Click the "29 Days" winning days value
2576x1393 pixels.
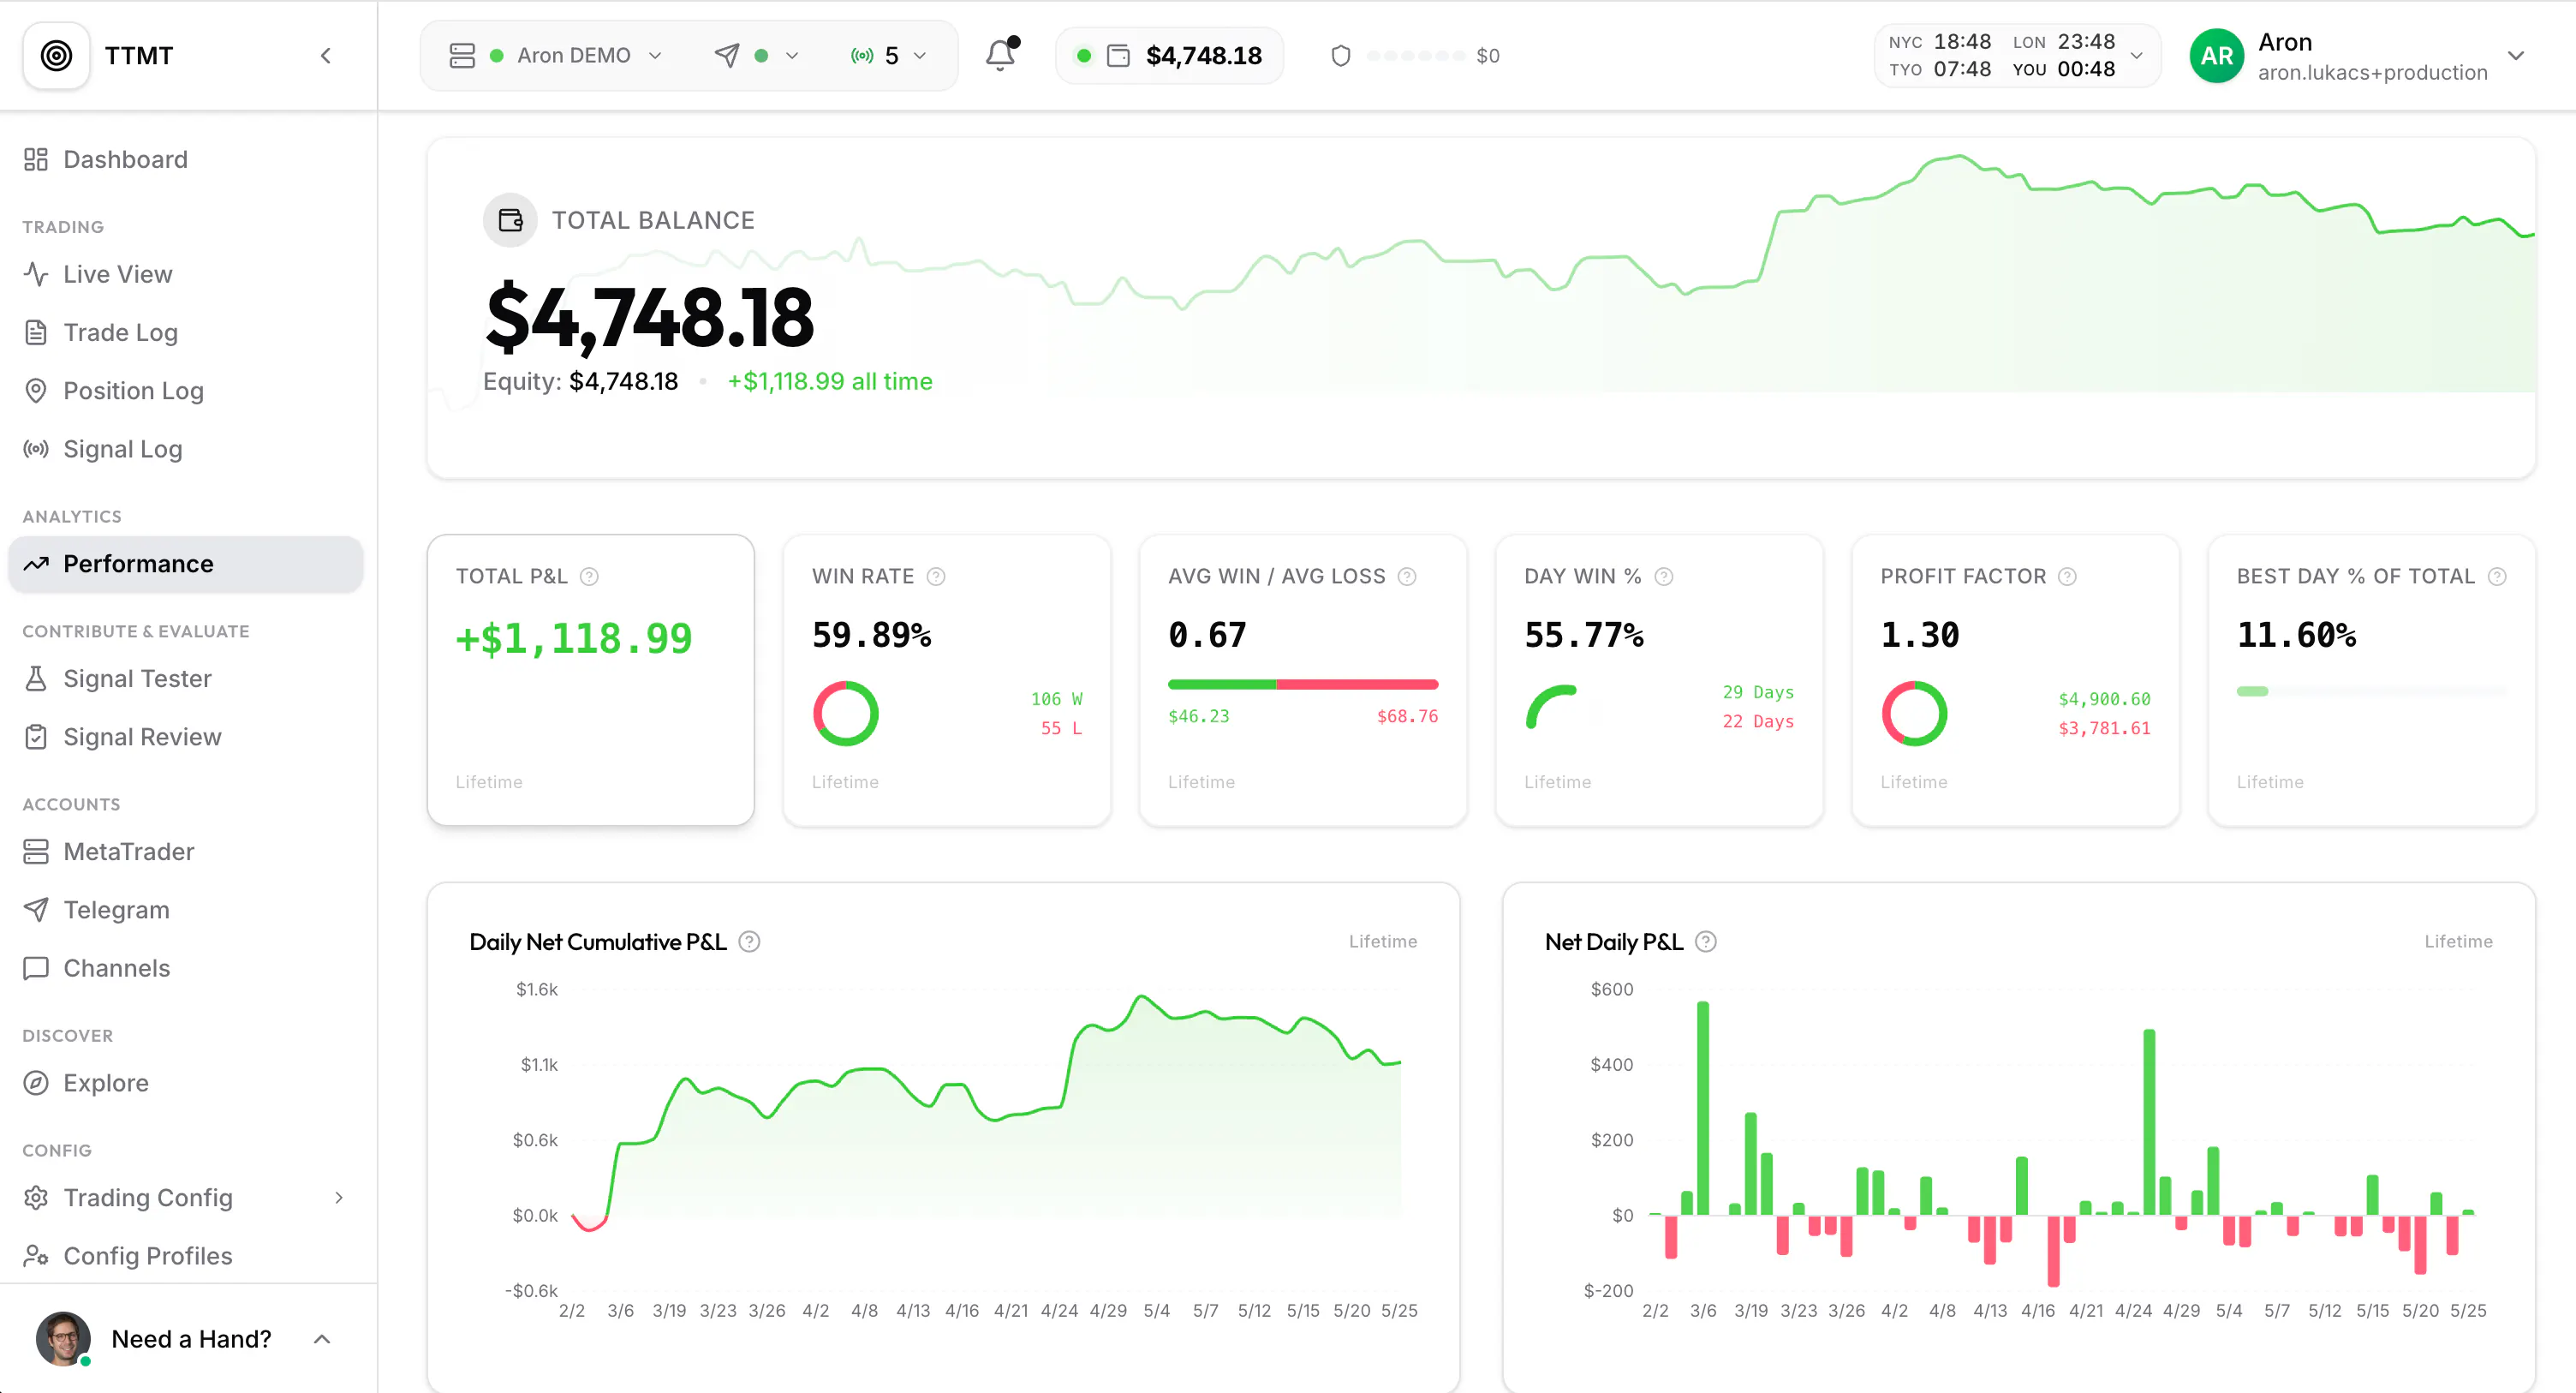1758,692
